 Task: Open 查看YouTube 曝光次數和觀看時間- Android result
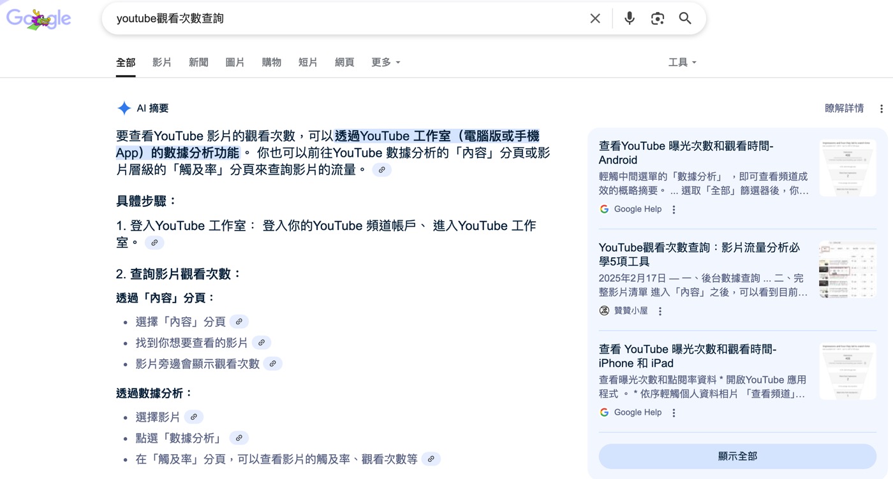coord(686,153)
